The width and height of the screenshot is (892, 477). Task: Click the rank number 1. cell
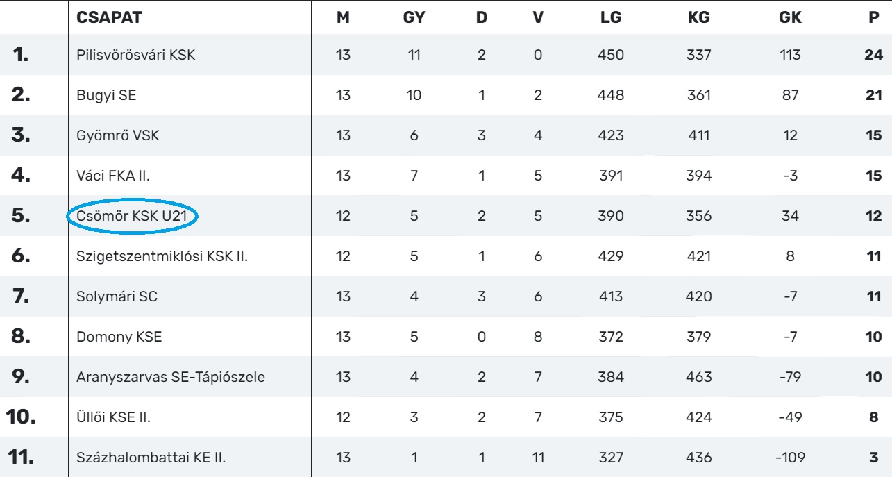(22, 56)
